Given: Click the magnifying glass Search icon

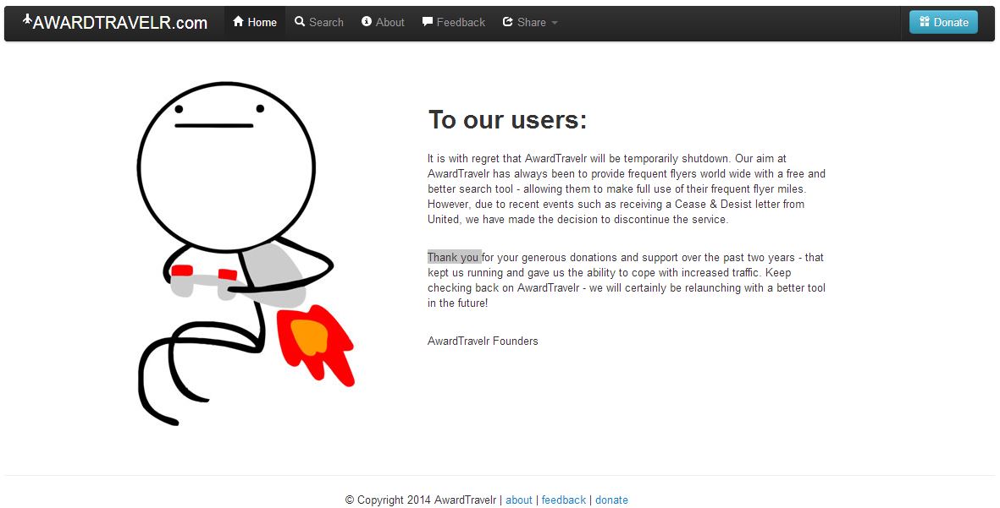Looking at the screenshot, I should pos(300,22).
